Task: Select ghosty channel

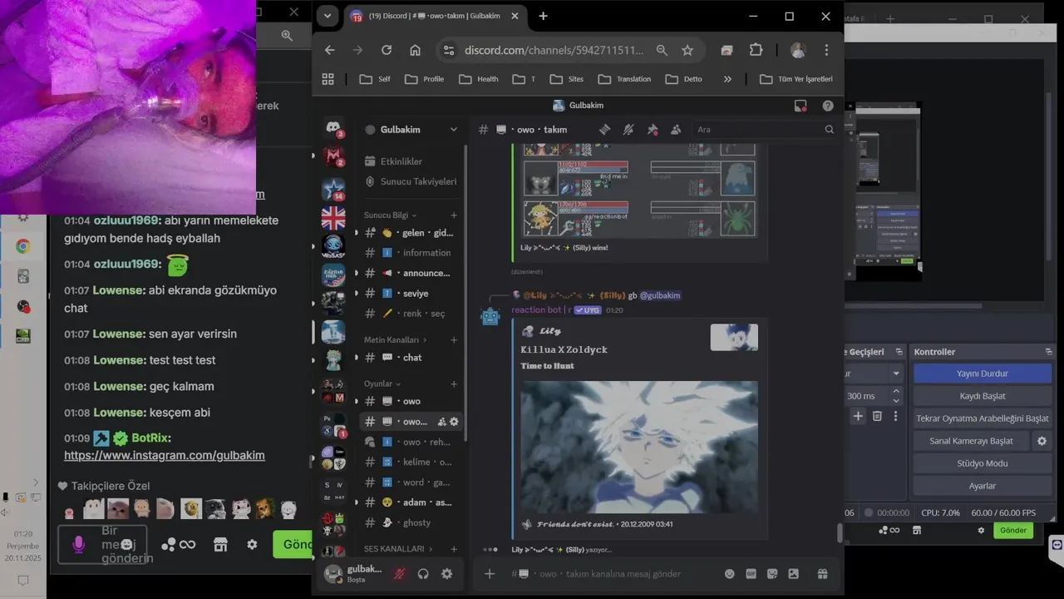Action: tap(412, 522)
